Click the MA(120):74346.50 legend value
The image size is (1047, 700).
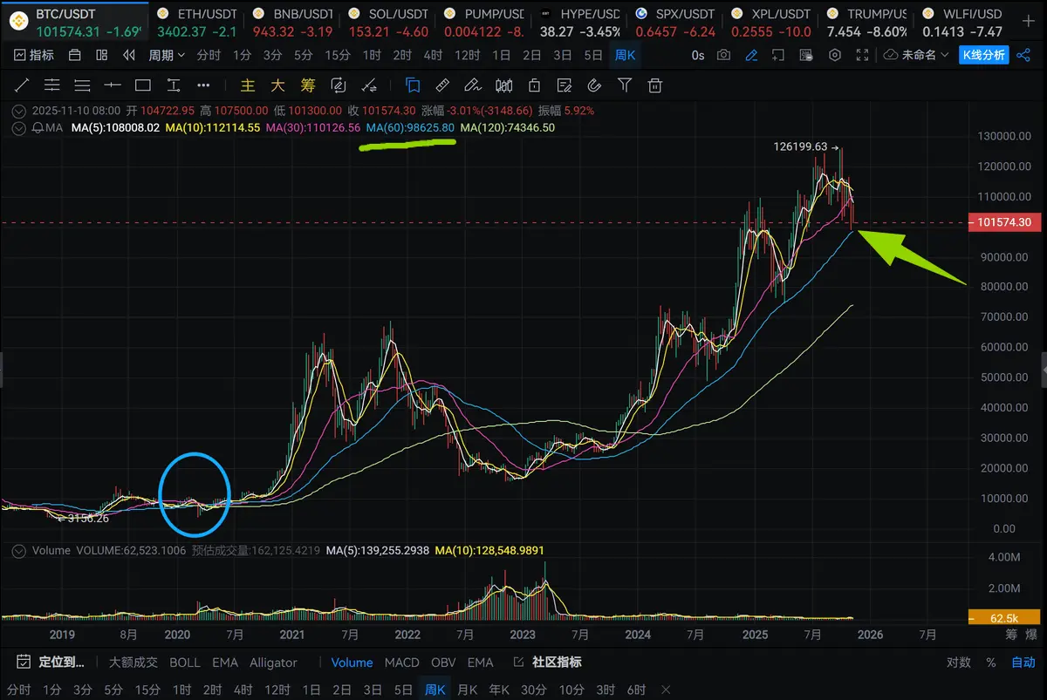click(x=507, y=127)
